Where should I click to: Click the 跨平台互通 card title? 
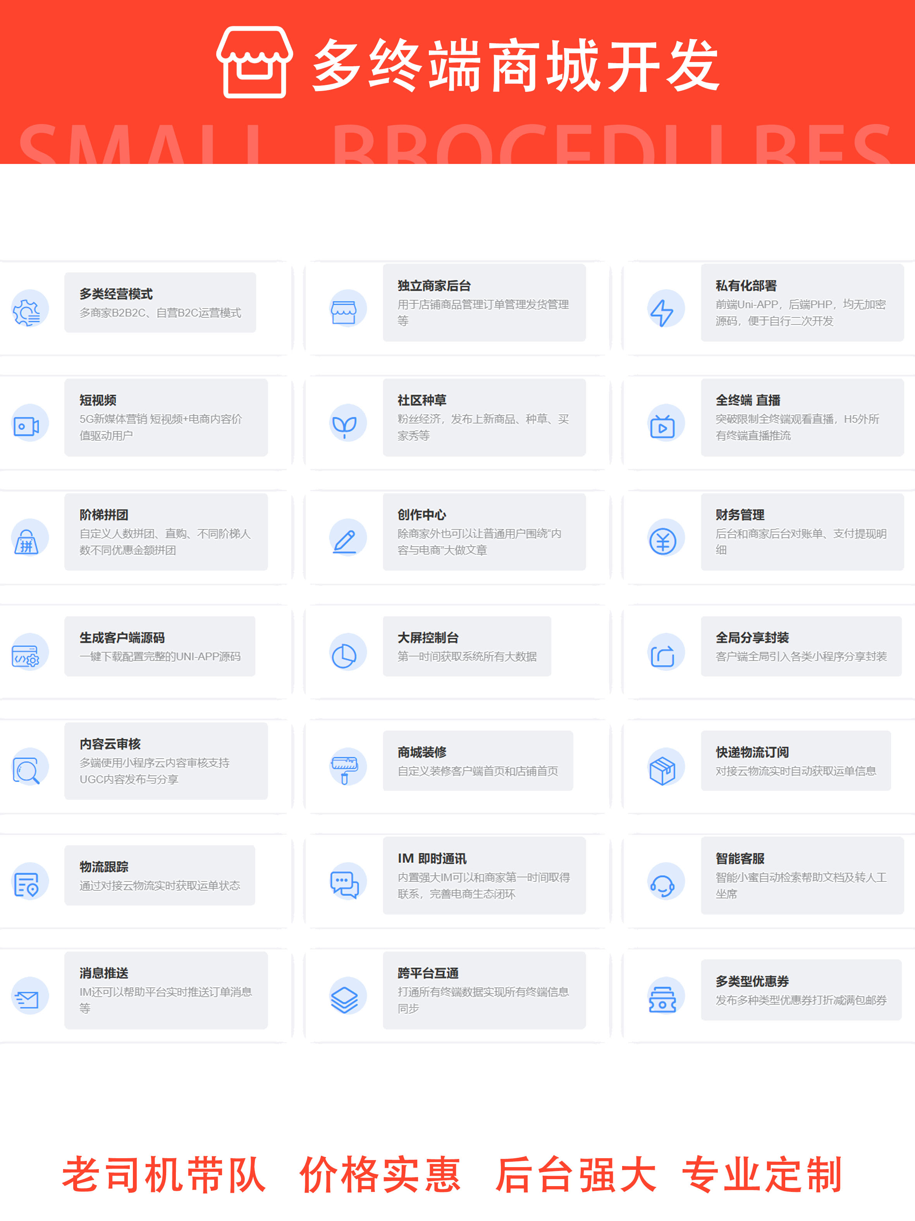click(x=428, y=973)
